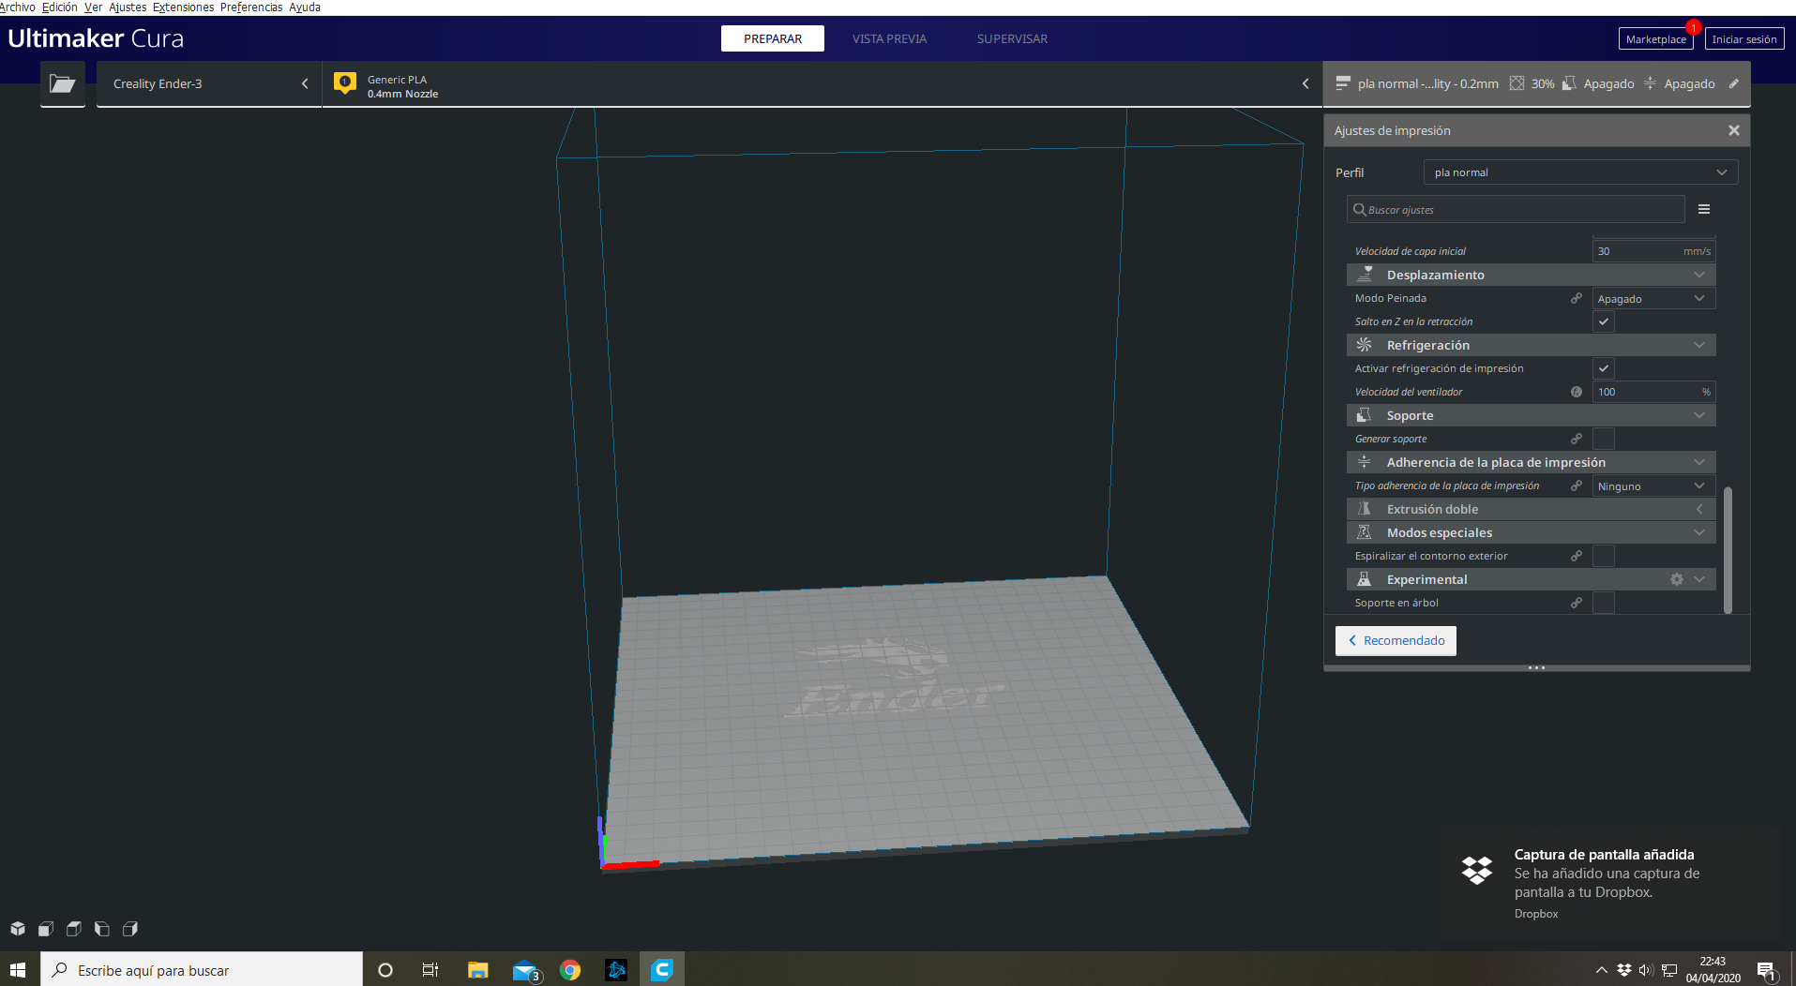The height and width of the screenshot is (986, 1796).
Task: Switch to the SUPERVISAR tab
Action: [x=1012, y=38]
